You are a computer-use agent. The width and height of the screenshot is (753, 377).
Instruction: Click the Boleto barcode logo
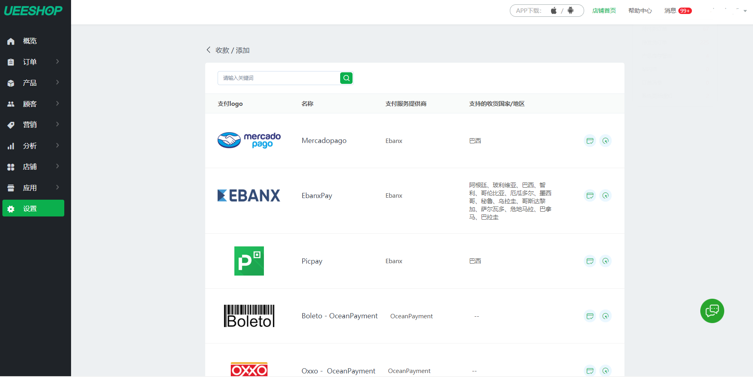tap(249, 316)
